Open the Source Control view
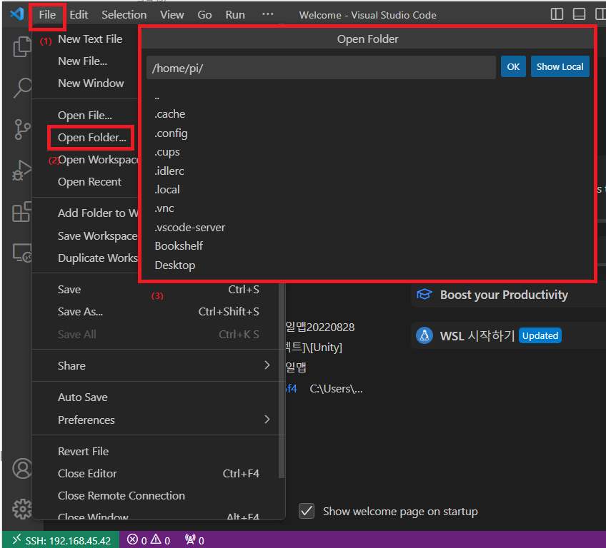 tap(22, 129)
